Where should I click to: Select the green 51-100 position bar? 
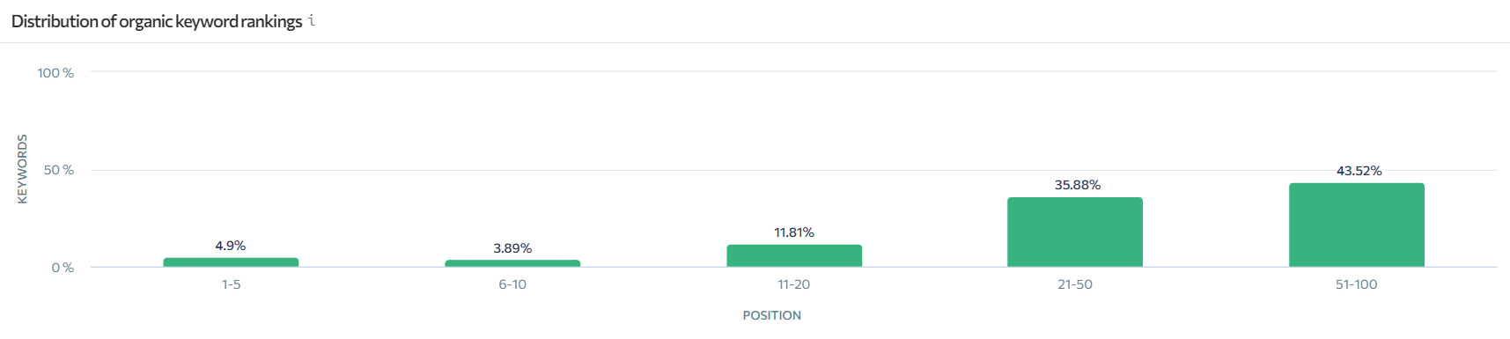click(x=1357, y=225)
